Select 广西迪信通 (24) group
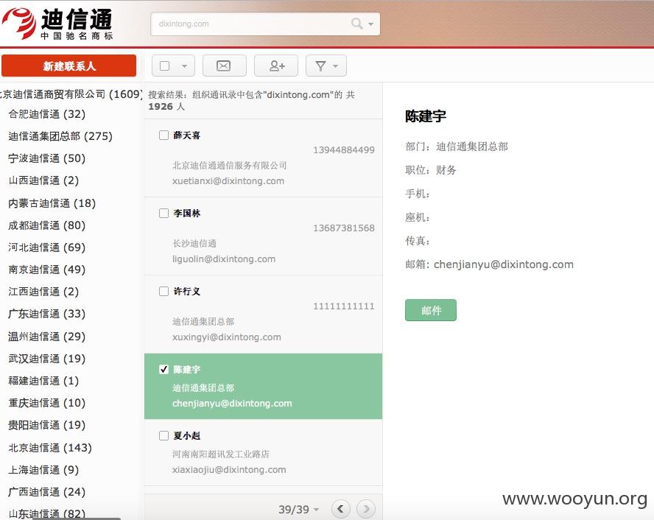 (x=46, y=492)
